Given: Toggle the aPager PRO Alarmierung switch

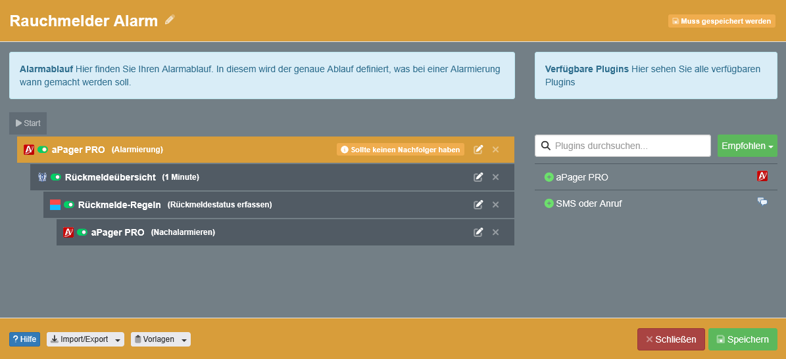Looking at the screenshot, I should pos(43,150).
